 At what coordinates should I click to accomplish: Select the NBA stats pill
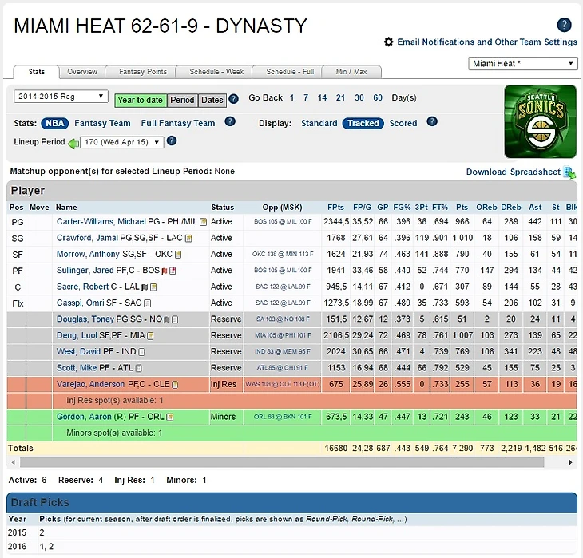[55, 123]
